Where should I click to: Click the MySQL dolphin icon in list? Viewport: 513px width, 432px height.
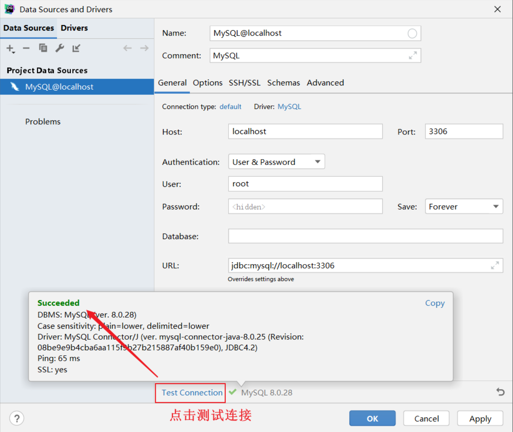point(15,86)
